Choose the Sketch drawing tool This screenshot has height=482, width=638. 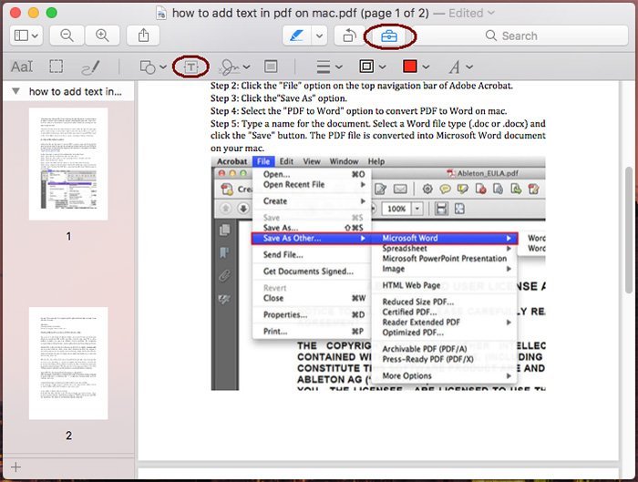pyautogui.click(x=90, y=67)
